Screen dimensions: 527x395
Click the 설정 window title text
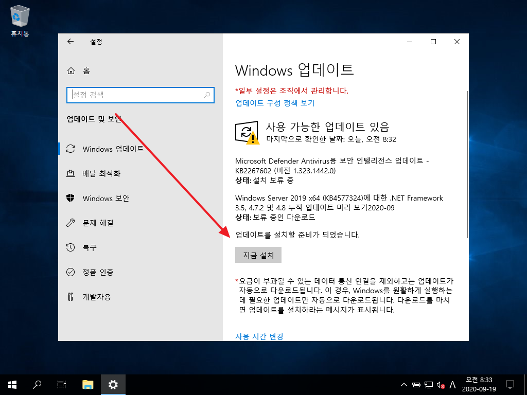[x=96, y=42]
